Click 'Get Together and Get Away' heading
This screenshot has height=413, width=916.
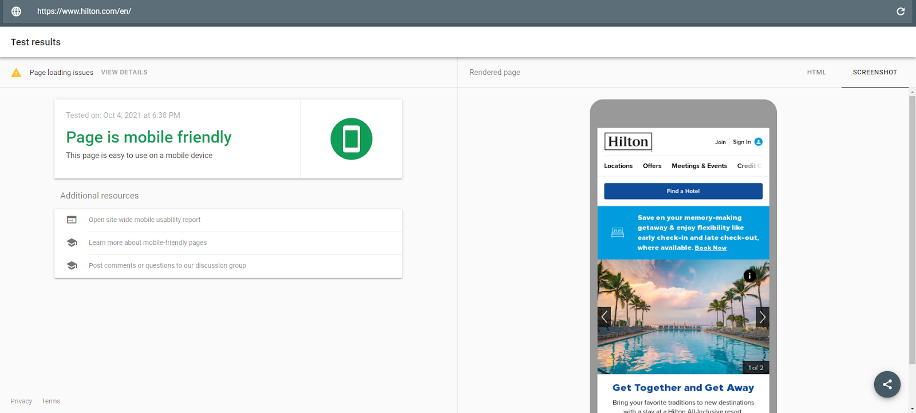click(x=683, y=388)
